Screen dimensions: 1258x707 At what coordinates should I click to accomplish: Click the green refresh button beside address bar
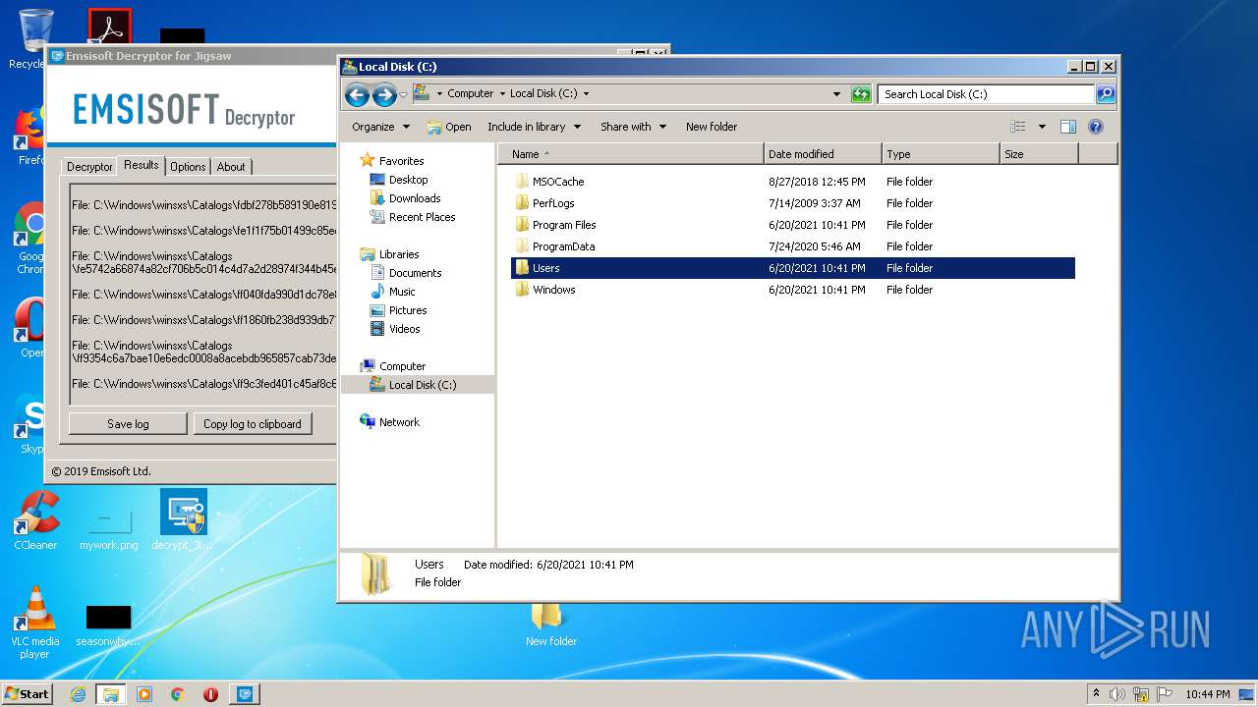coord(861,94)
